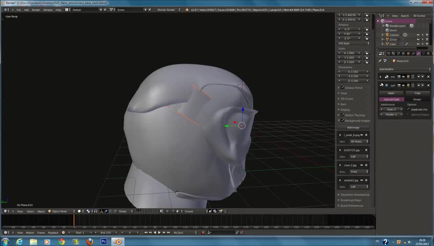Open the Render menu in top bar
Viewport: 434px width, 246px height.
[x=36, y=10]
